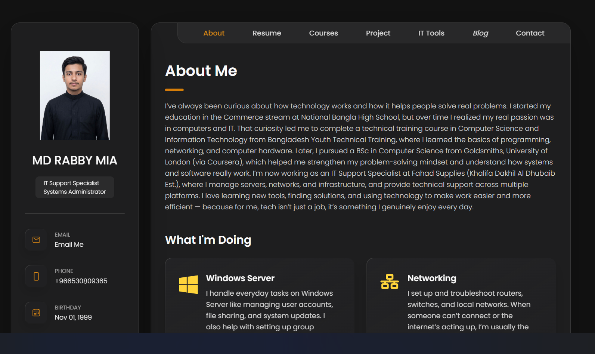This screenshot has height=354, width=595.
Task: Click the MD RABBY MIA name heading
Action: 75,160
